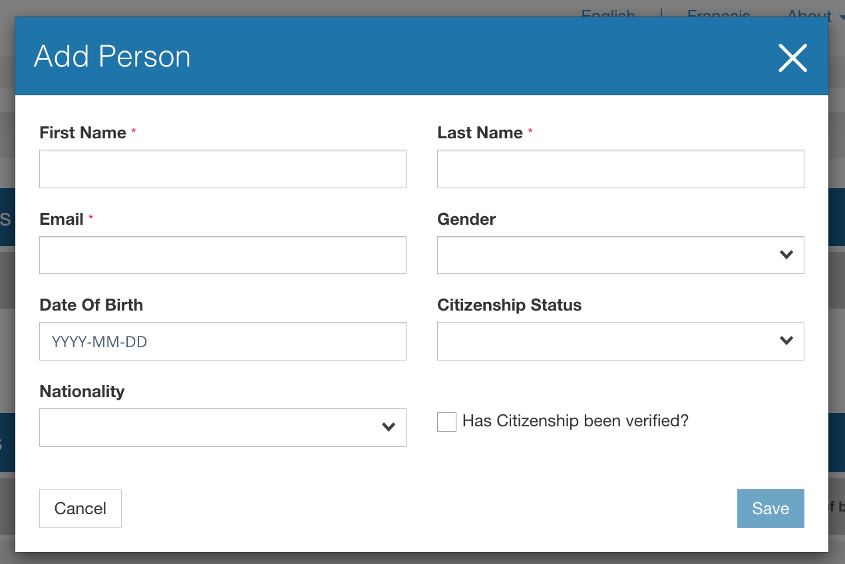Tick the citizenship verified checkbox
Image resolution: width=845 pixels, height=564 pixels.
446,422
